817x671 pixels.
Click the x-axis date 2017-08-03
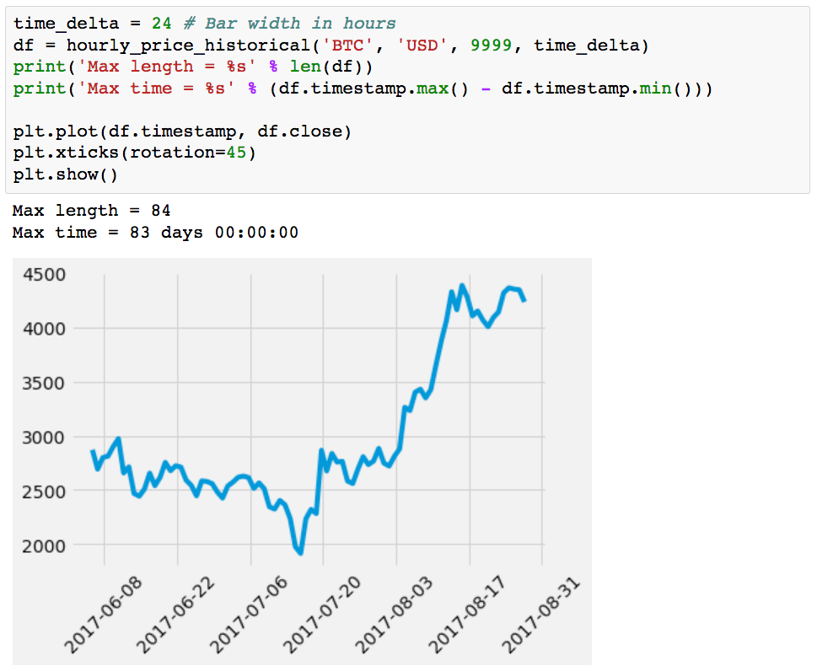point(395,615)
